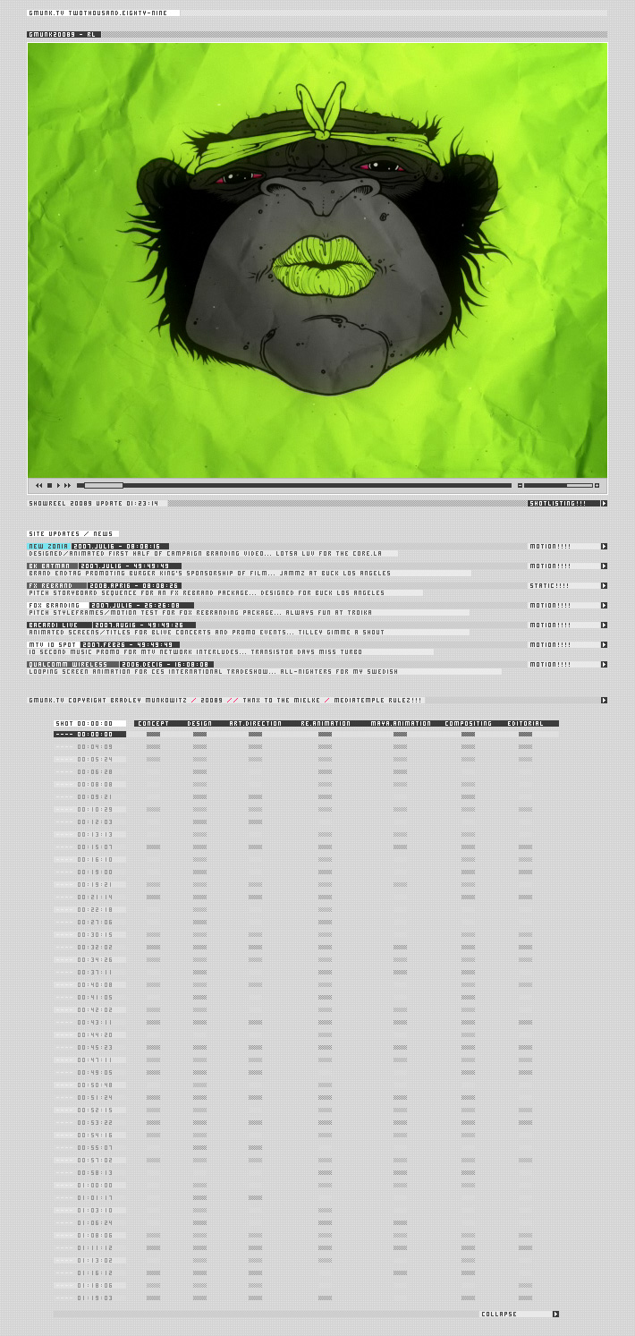
Task: Click the MTV ID Spot Motion label
Action: (x=549, y=644)
